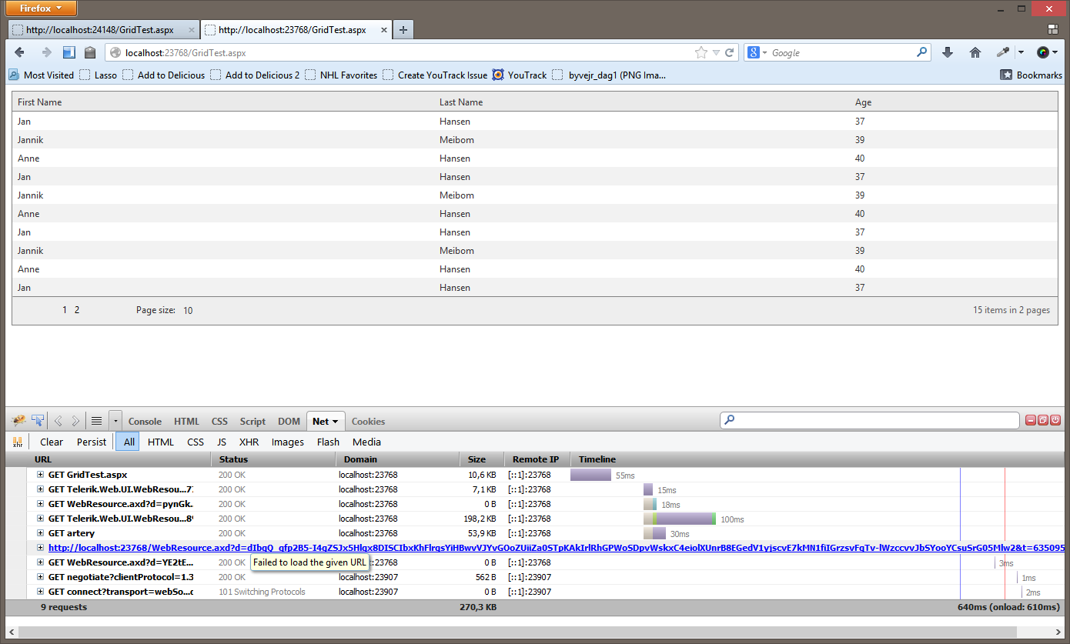Screen dimensions: 1070x644
Task: Expand the GET GridTest.aspx request row
Action: pos(41,475)
